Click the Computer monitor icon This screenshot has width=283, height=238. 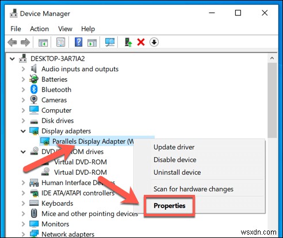[34, 110]
